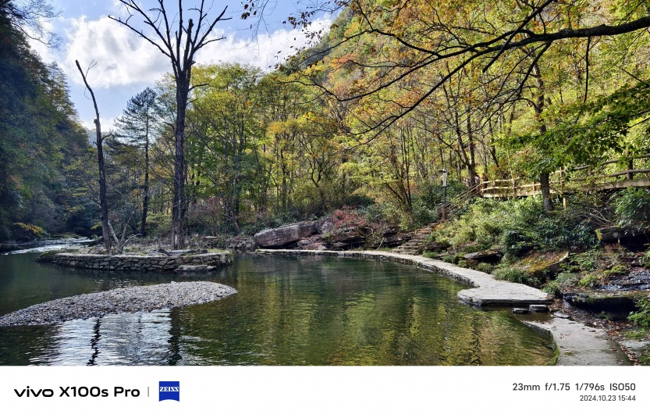Screen dimensions: 650x418
Task: Click the stone retaining wall of island
Action: click(x=135, y=262)
